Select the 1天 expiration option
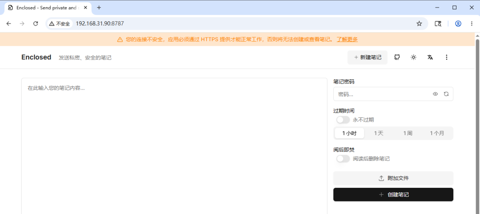This screenshot has width=480, height=214. pyautogui.click(x=379, y=133)
